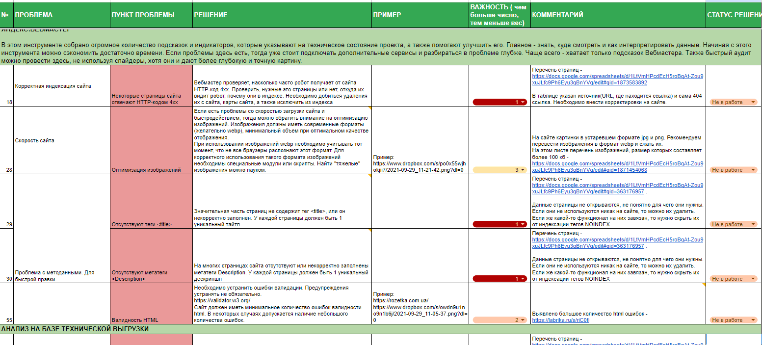Click the 'ПУНКТ ПРОБЛЕМЫ' header cell
The image size is (762, 345).
tap(151, 15)
